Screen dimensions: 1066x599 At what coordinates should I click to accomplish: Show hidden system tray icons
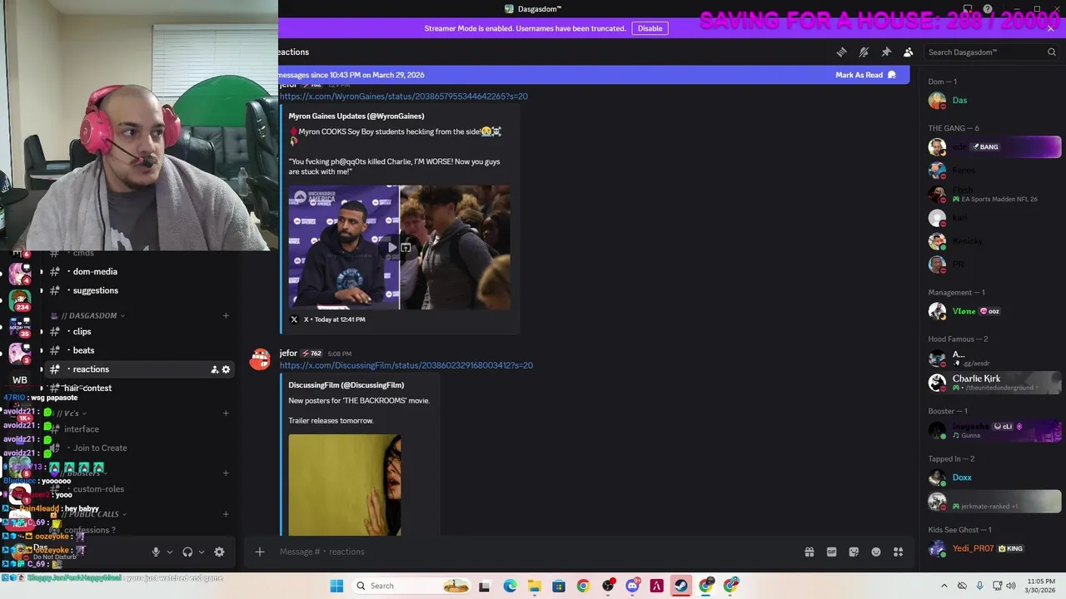[x=944, y=586]
